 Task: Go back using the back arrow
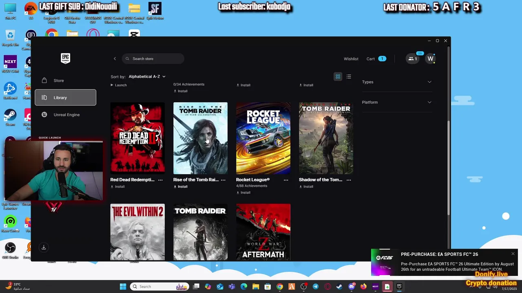pos(115,59)
